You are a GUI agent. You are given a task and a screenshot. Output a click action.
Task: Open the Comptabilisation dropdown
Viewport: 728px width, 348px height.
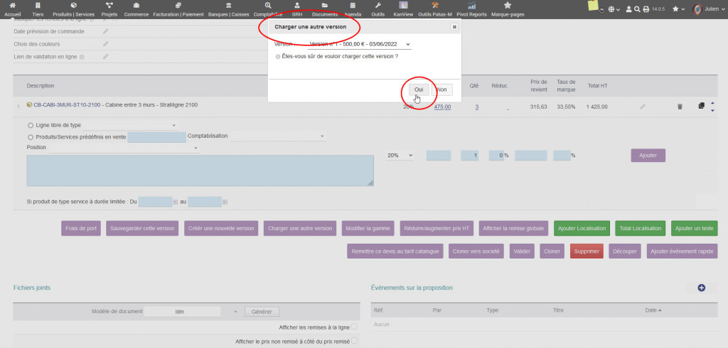[278, 136]
